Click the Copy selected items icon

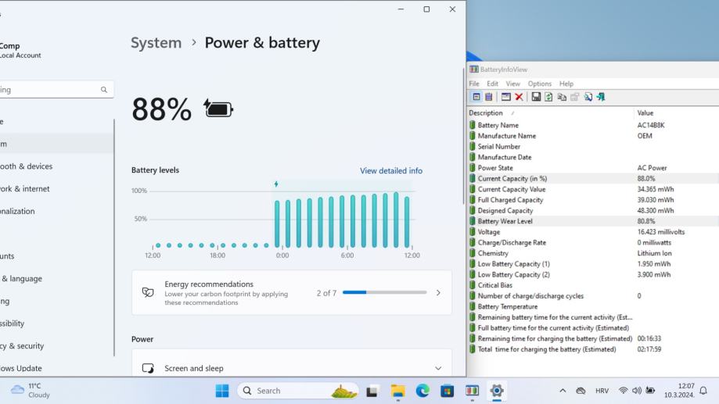(x=562, y=97)
